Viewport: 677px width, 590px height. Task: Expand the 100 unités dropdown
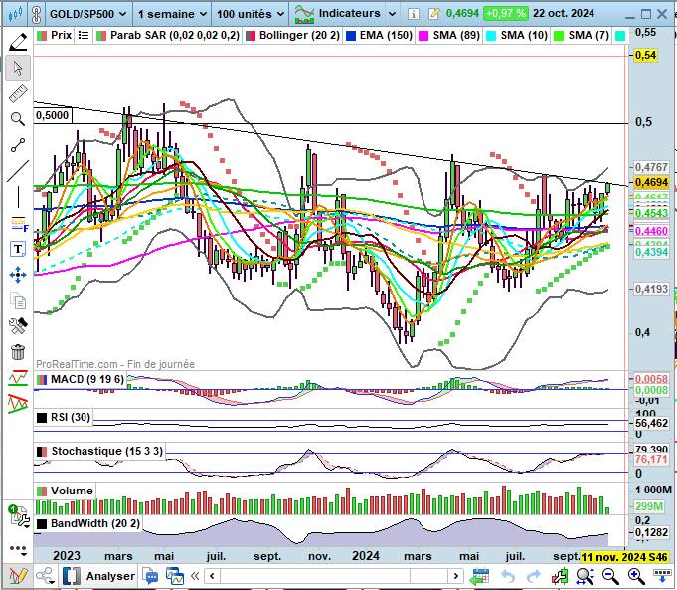249,14
